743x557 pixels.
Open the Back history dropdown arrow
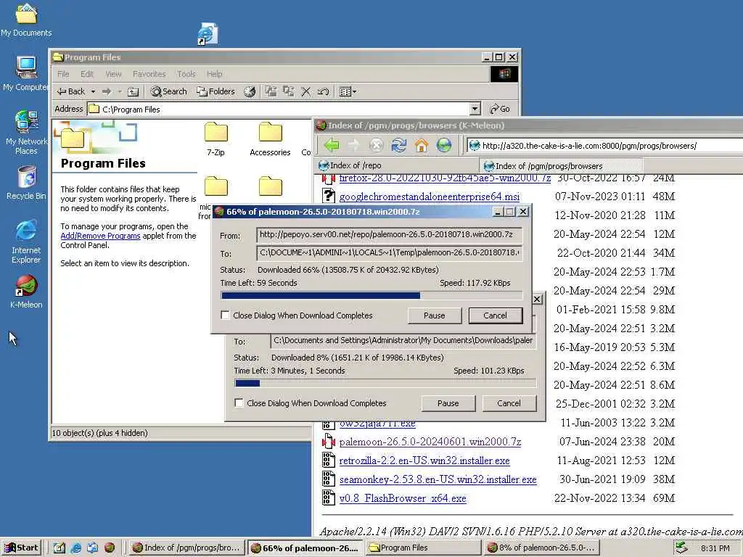point(94,91)
